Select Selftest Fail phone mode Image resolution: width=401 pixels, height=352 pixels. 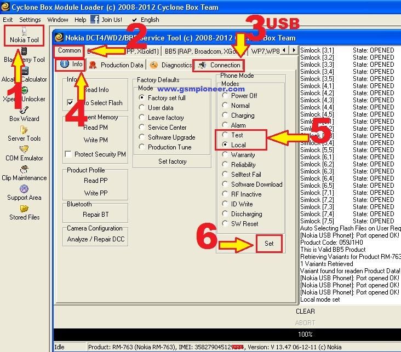pos(225,174)
